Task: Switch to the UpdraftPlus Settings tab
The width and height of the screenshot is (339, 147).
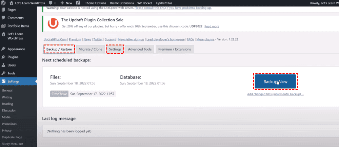Action: 115,49
